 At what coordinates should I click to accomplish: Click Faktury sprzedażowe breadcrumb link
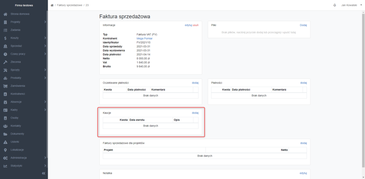click(x=70, y=5)
